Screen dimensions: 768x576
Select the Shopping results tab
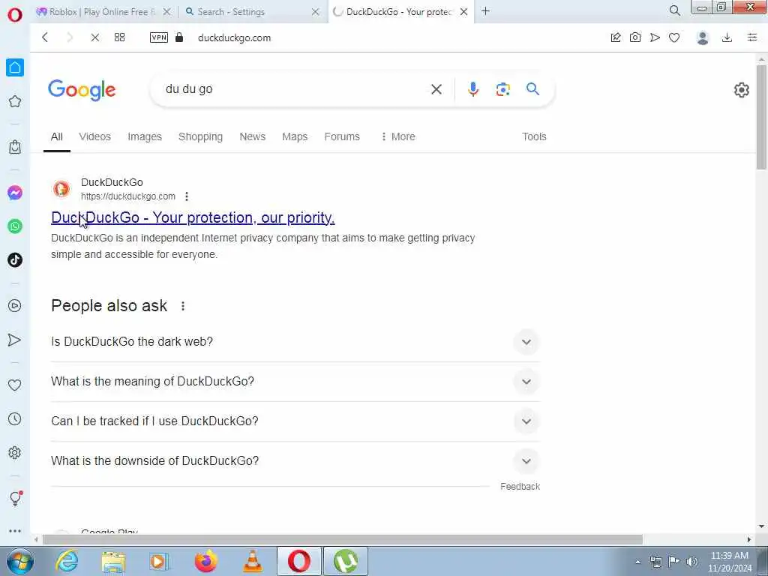coord(200,136)
